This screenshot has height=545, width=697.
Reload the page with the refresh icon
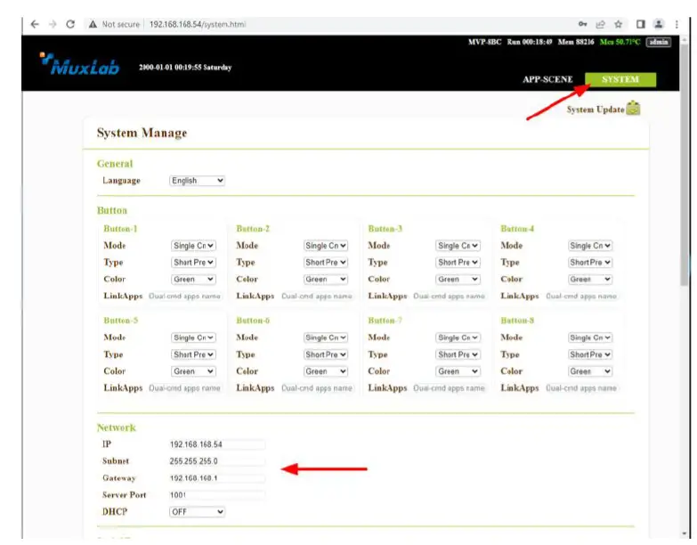coord(70,24)
